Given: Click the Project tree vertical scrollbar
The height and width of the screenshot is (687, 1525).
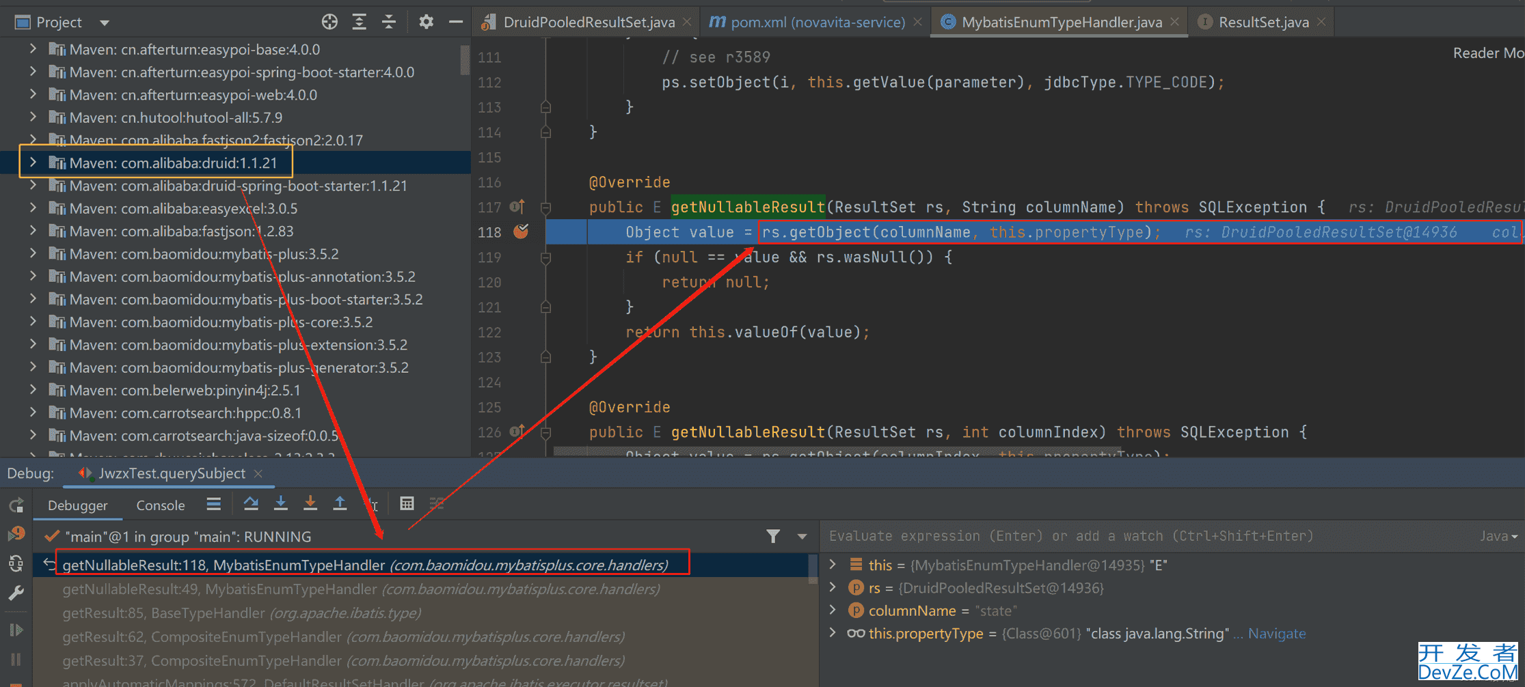Looking at the screenshot, I should click(x=465, y=60).
